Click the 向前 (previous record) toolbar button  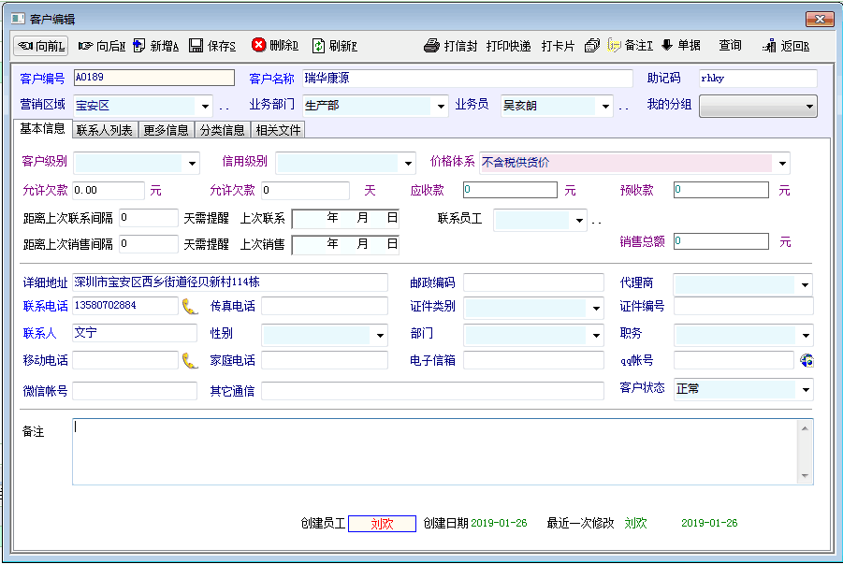[40, 46]
